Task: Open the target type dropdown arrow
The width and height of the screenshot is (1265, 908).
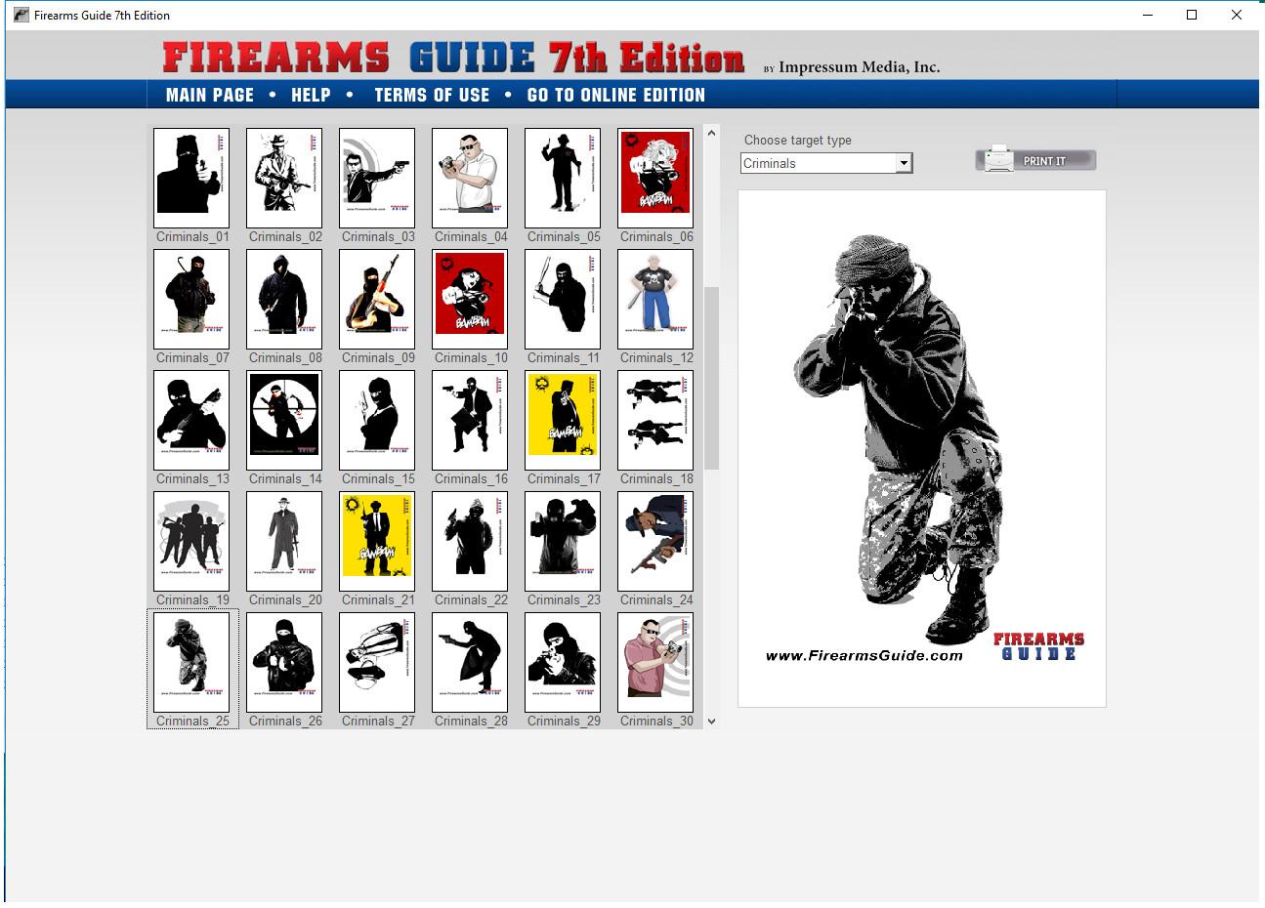Action: tap(904, 164)
